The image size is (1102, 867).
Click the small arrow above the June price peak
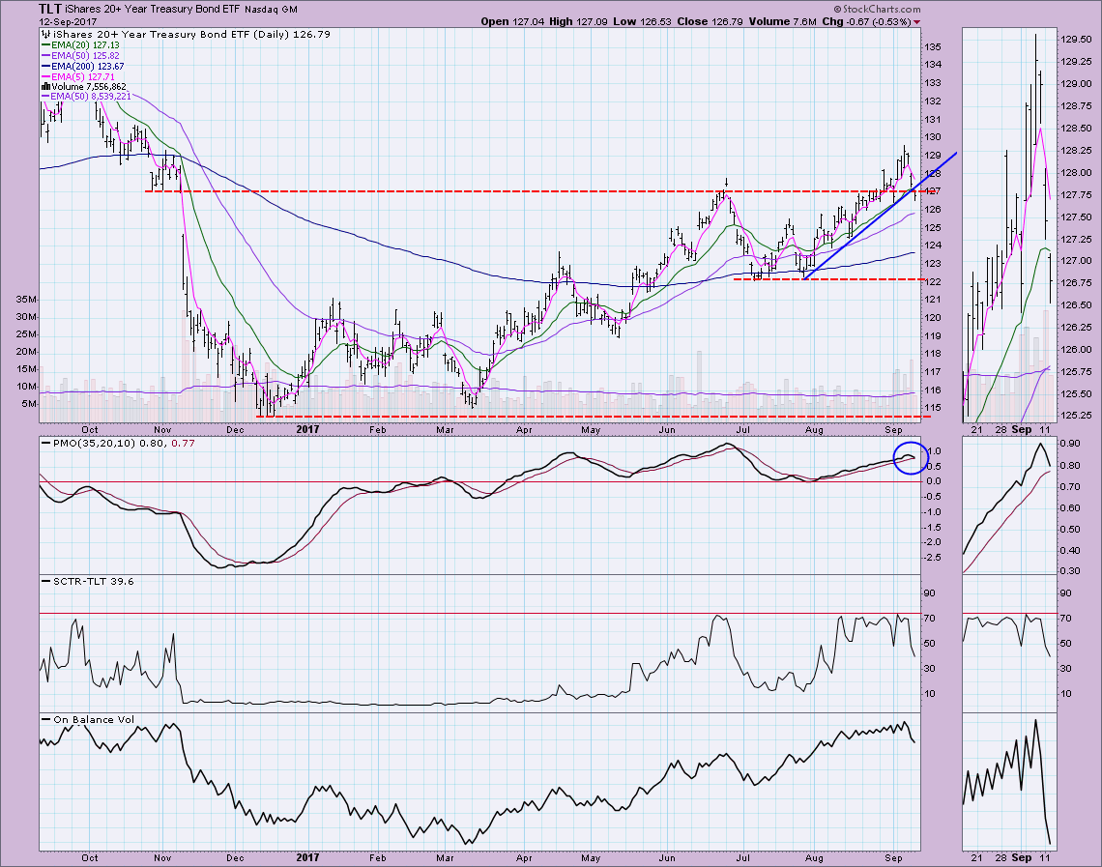[726, 181]
